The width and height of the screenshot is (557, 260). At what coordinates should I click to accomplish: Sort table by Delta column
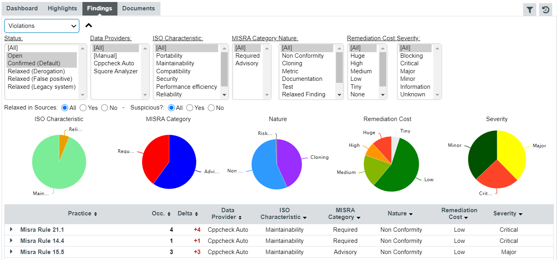196,214
